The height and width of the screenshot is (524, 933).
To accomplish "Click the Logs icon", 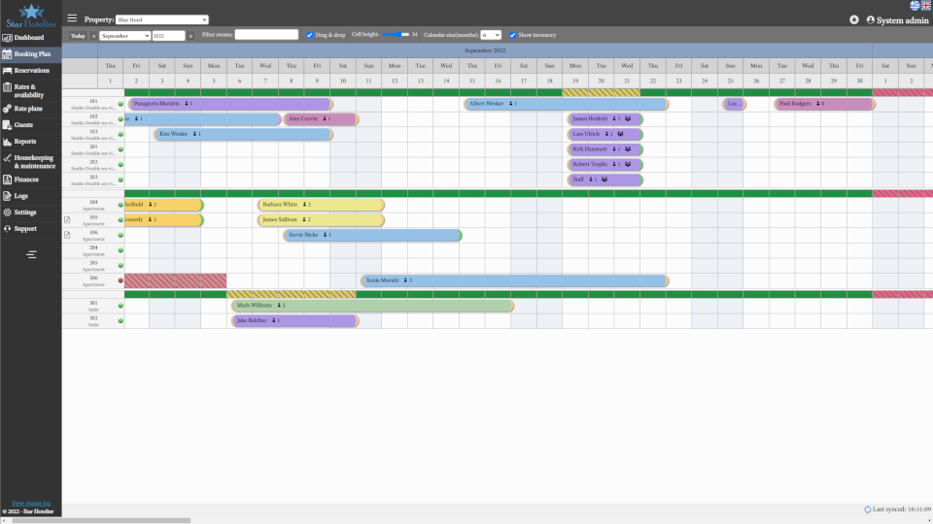I will click(7, 196).
